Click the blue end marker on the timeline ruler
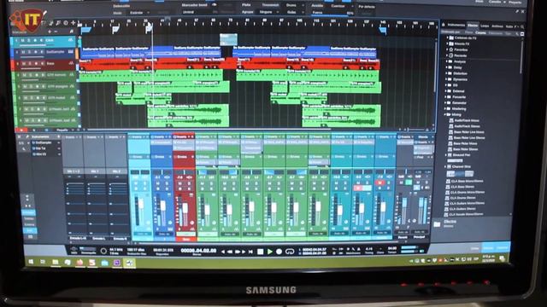 (x=383, y=31)
